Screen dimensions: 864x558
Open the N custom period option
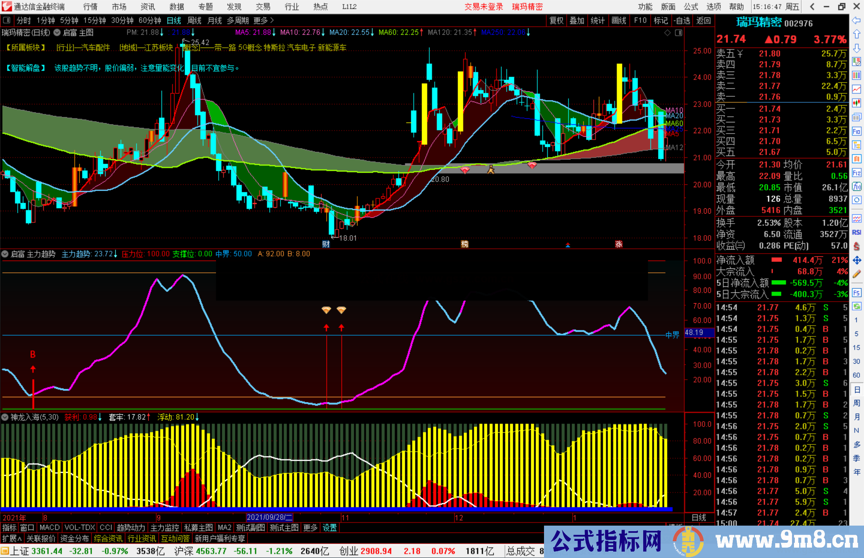click(x=856, y=430)
